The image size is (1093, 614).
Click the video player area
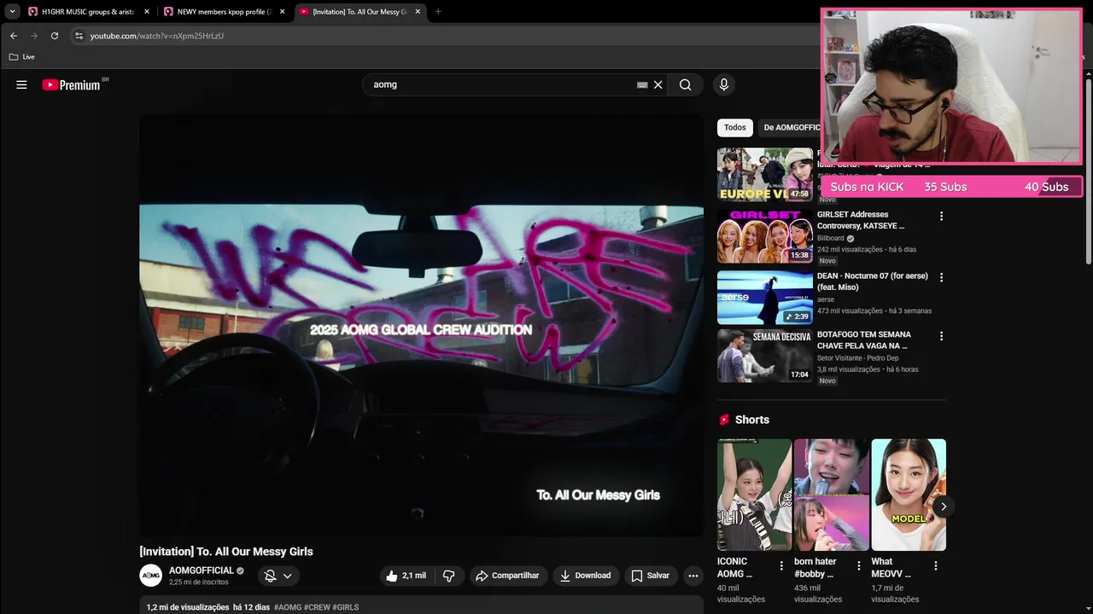click(x=421, y=325)
